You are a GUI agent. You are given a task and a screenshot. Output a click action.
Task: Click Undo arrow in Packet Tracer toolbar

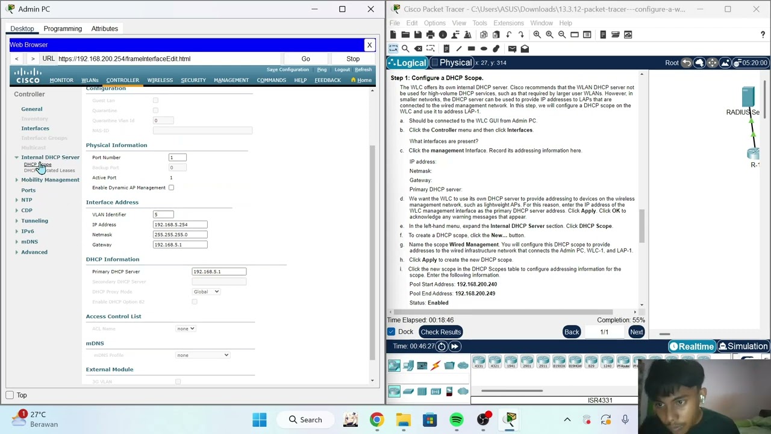[509, 35]
